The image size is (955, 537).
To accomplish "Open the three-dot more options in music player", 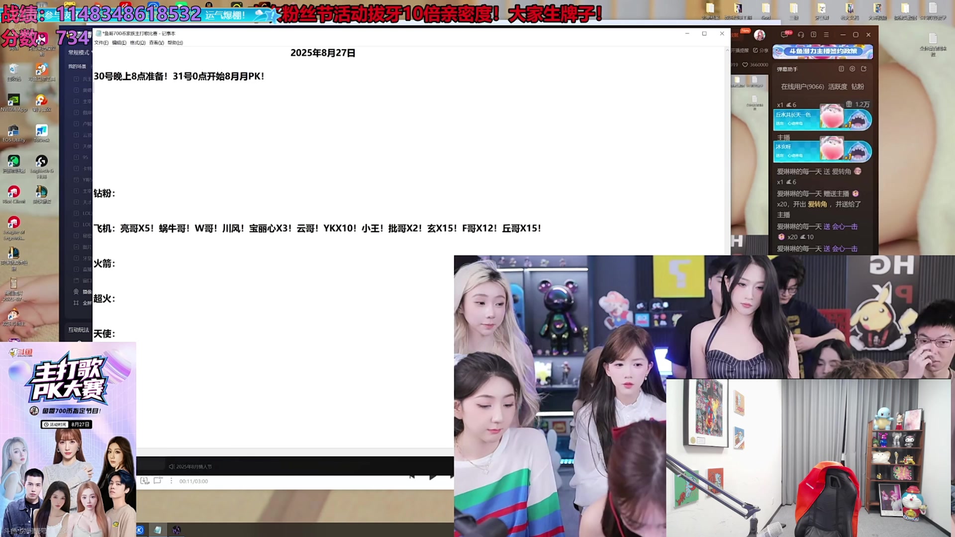I will [x=171, y=481].
